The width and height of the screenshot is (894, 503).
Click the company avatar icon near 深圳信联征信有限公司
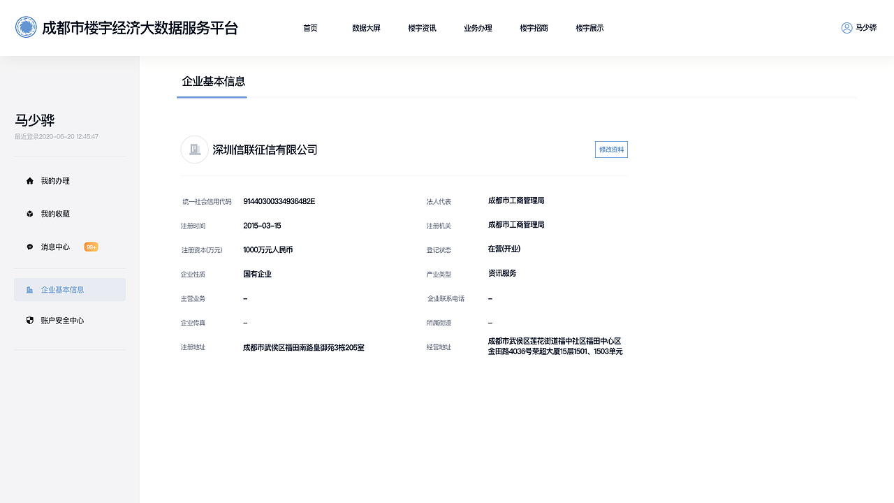point(194,149)
